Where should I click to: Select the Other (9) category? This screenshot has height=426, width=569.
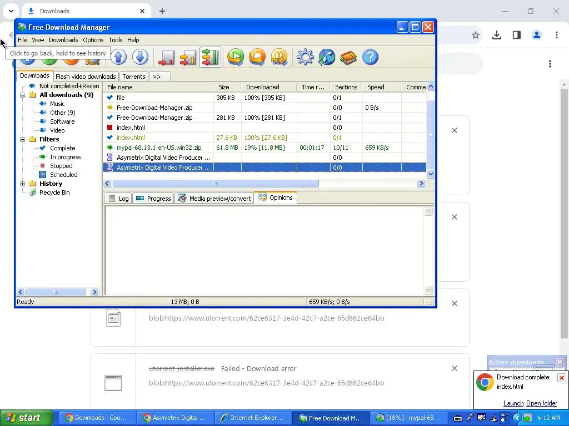tap(62, 113)
